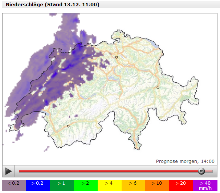Select the grey '< 0.2' legend swatch
The width and height of the screenshot is (220, 193).
pos(14,185)
